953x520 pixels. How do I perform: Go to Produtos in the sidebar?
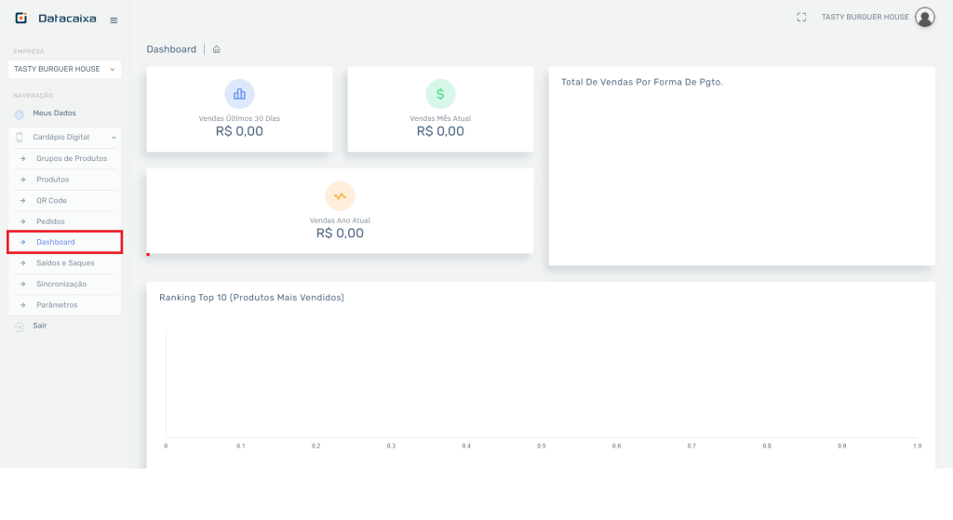coord(52,180)
